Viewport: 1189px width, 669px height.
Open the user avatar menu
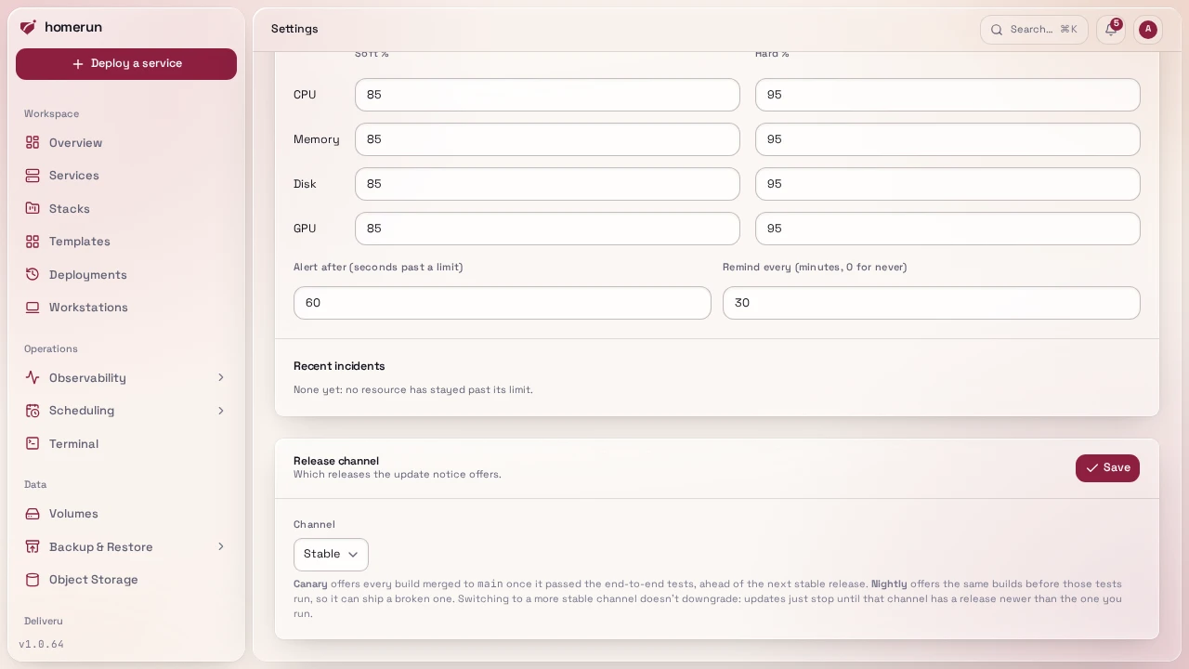1148,30
